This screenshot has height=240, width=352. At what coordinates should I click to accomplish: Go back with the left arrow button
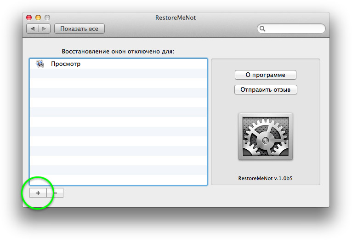pos(33,29)
